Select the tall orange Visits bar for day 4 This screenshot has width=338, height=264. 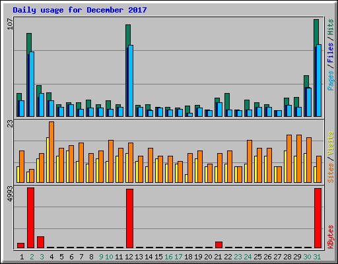point(51,152)
